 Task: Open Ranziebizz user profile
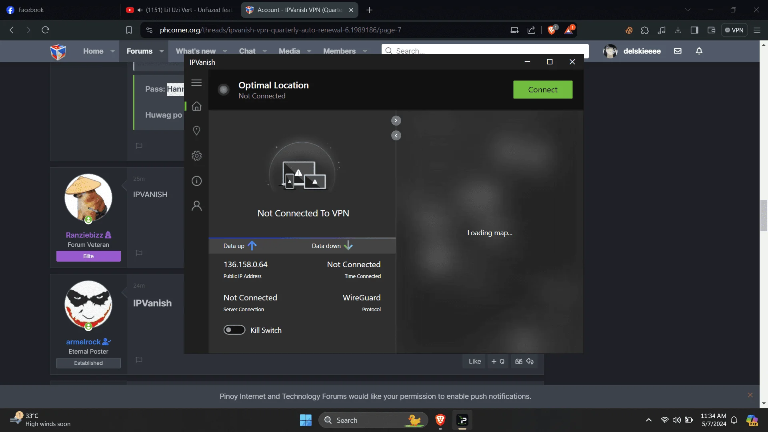(x=84, y=235)
